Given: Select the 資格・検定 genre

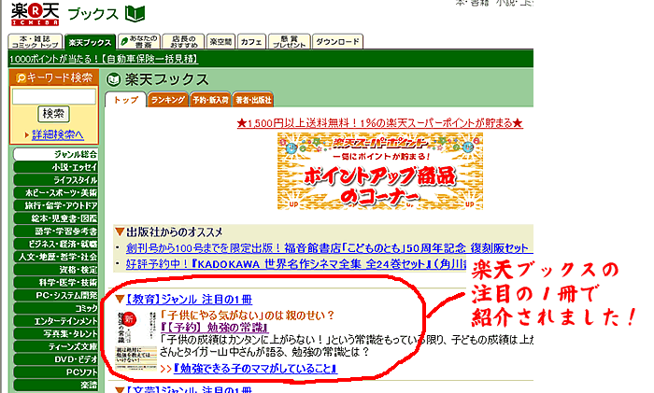Looking at the screenshot, I should pyautogui.click(x=56, y=270).
